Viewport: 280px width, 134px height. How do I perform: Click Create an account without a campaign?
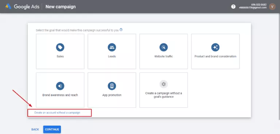click(57, 113)
